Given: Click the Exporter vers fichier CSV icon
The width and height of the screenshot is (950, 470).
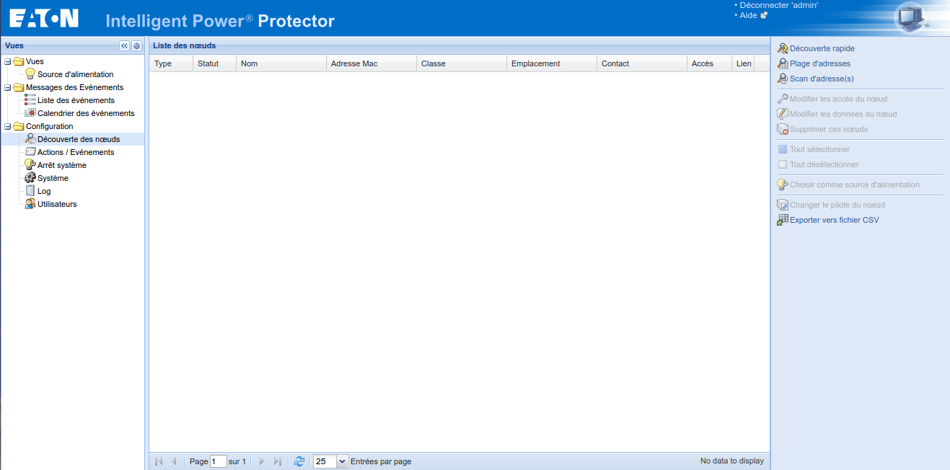Looking at the screenshot, I should [783, 220].
